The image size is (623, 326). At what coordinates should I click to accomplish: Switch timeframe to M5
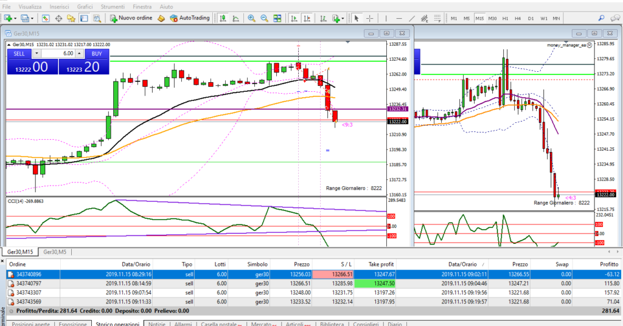467,18
